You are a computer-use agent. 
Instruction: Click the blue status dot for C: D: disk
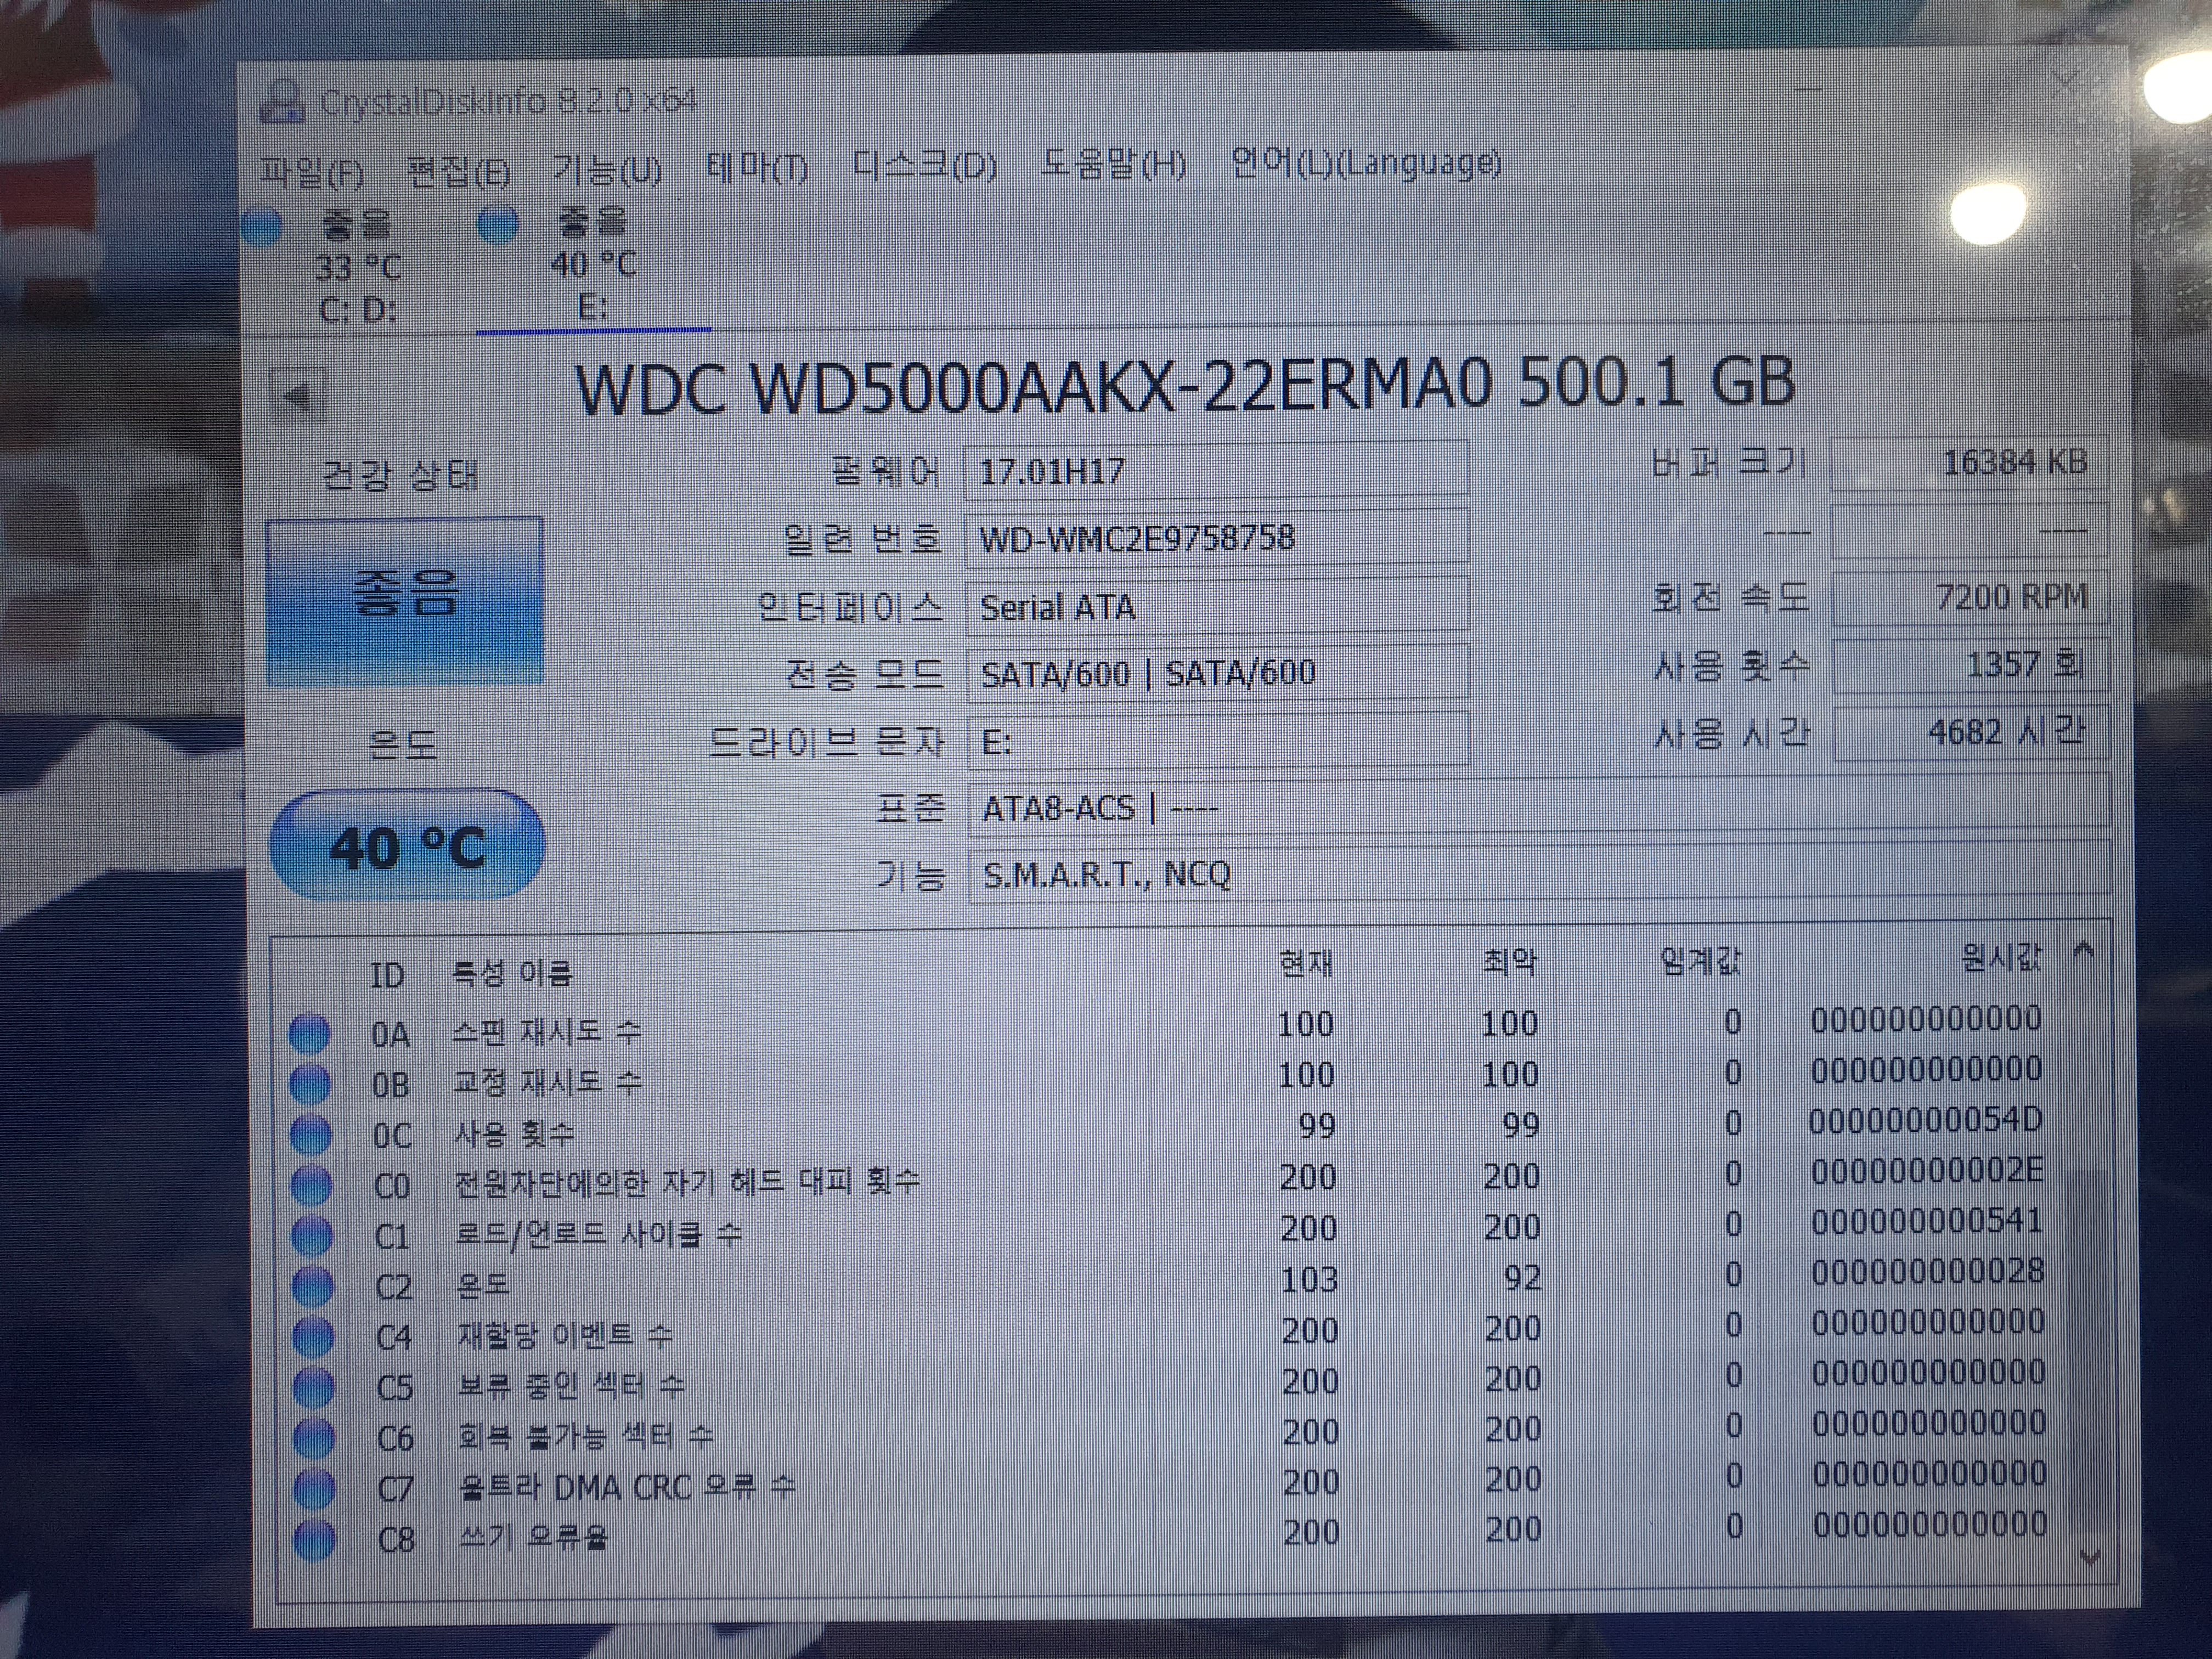coord(263,227)
